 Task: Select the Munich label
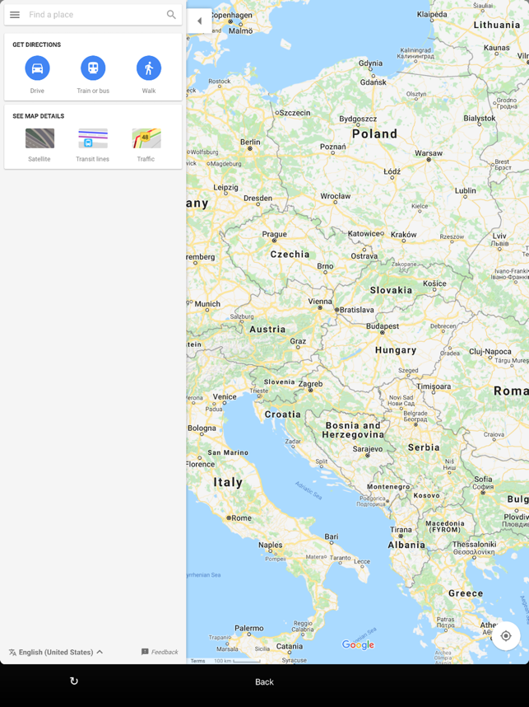(x=207, y=304)
